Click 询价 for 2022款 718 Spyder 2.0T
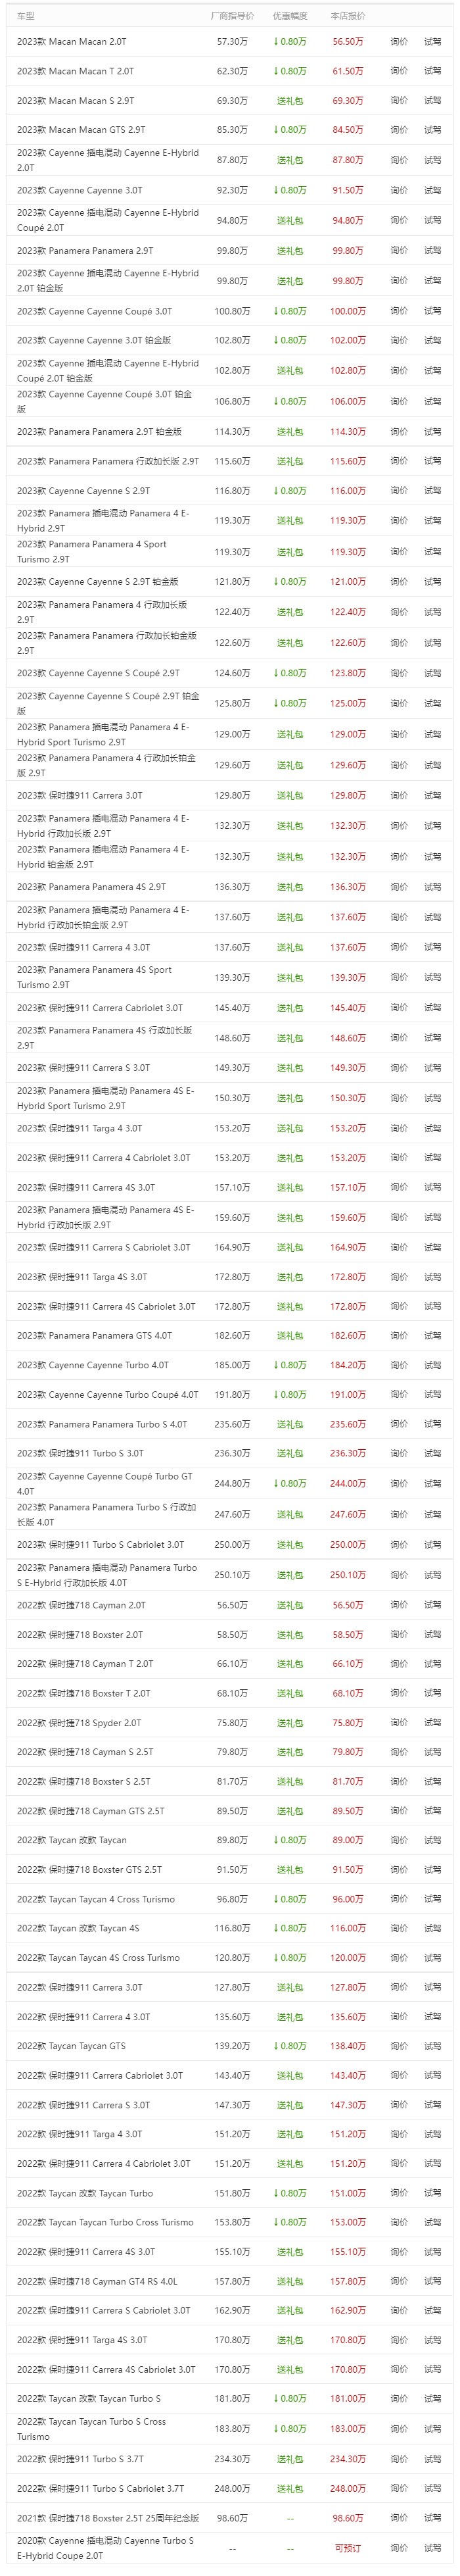 [399, 1723]
